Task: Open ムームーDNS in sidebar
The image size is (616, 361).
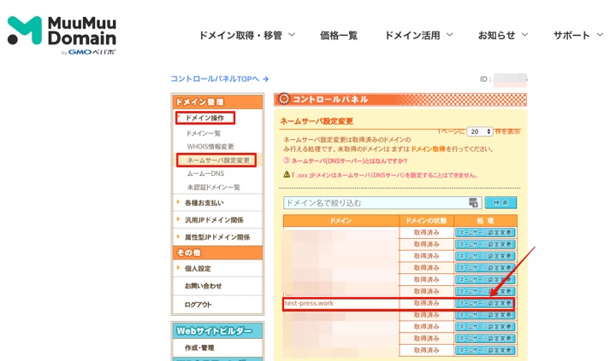Action: (205, 173)
